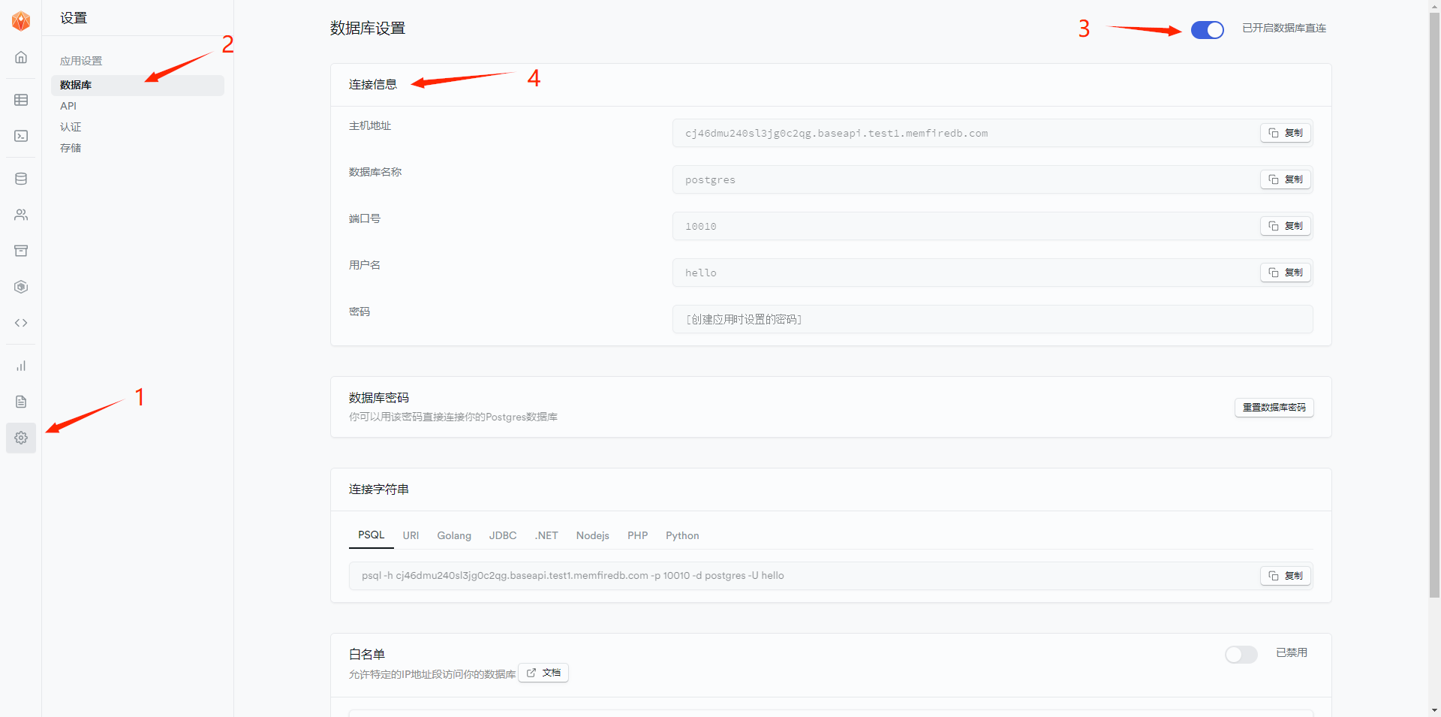Click the host address field
The image size is (1441, 717).
coord(992,133)
